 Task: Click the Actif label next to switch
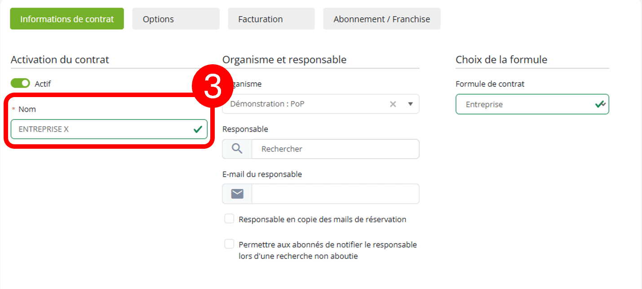(x=43, y=84)
